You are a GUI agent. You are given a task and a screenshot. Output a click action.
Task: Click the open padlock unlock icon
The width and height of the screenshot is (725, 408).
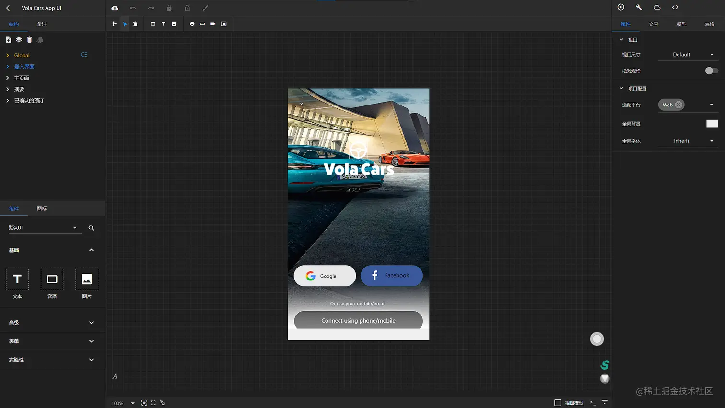(x=187, y=8)
